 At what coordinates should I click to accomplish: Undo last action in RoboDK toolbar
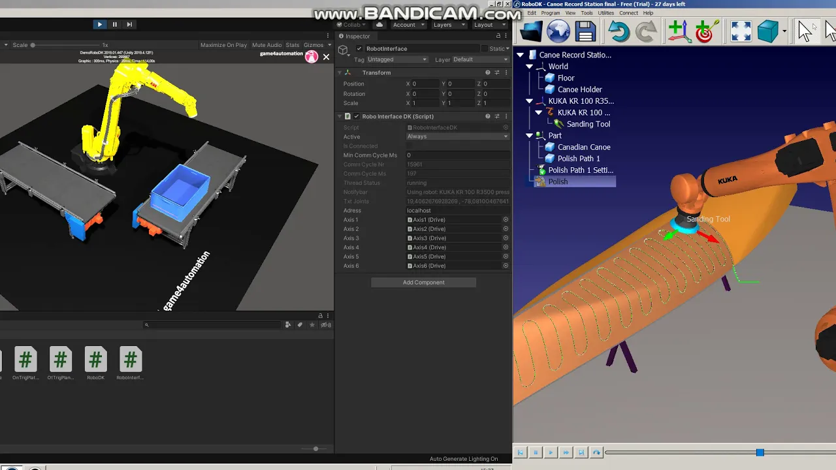[619, 31]
